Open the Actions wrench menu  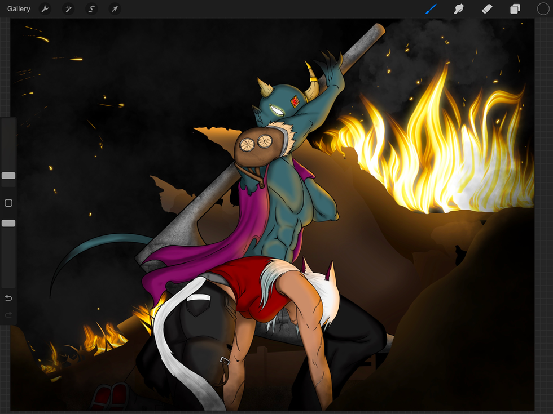[x=45, y=9]
